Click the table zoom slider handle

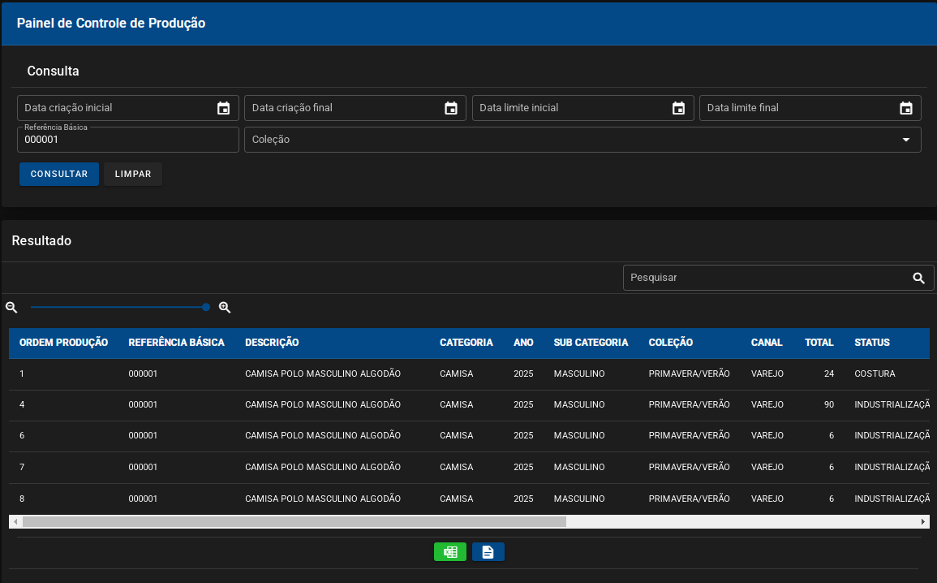pyautogui.click(x=206, y=308)
